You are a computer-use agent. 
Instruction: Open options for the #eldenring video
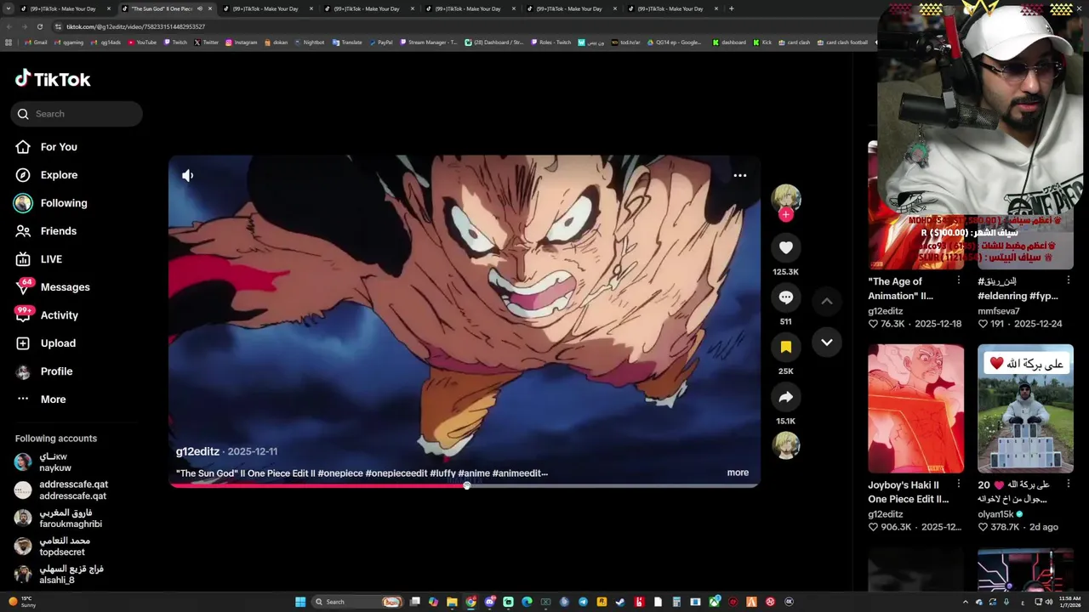1069,280
